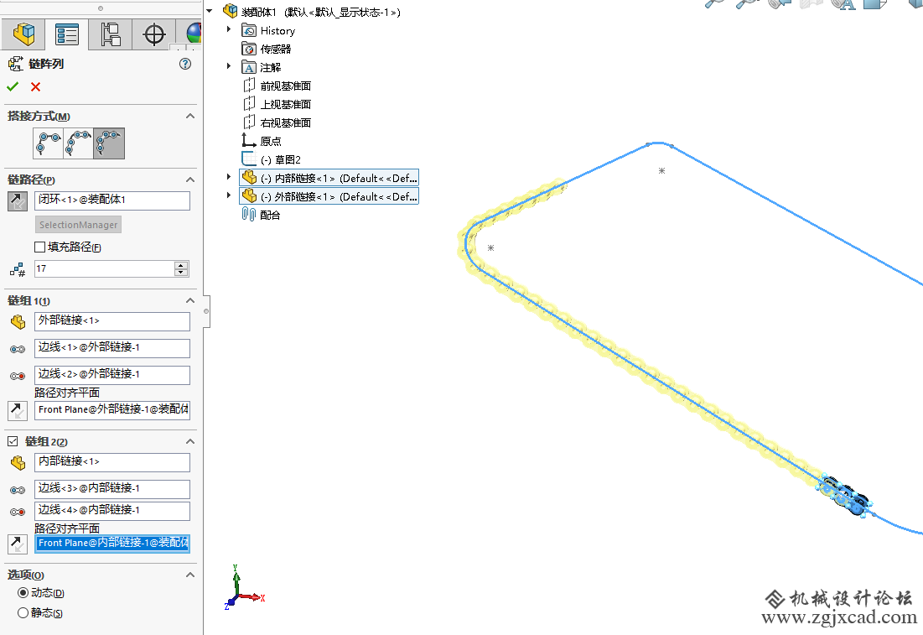Expand the History tree node
Image resolution: width=923 pixels, height=635 pixels.
[228, 29]
